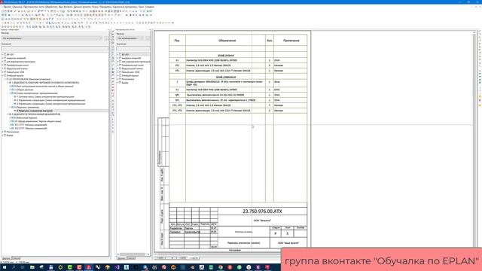Screen dimensions: 482x271
Task: Click the Примечание column header in the drawing table
Action: [x=291, y=41]
